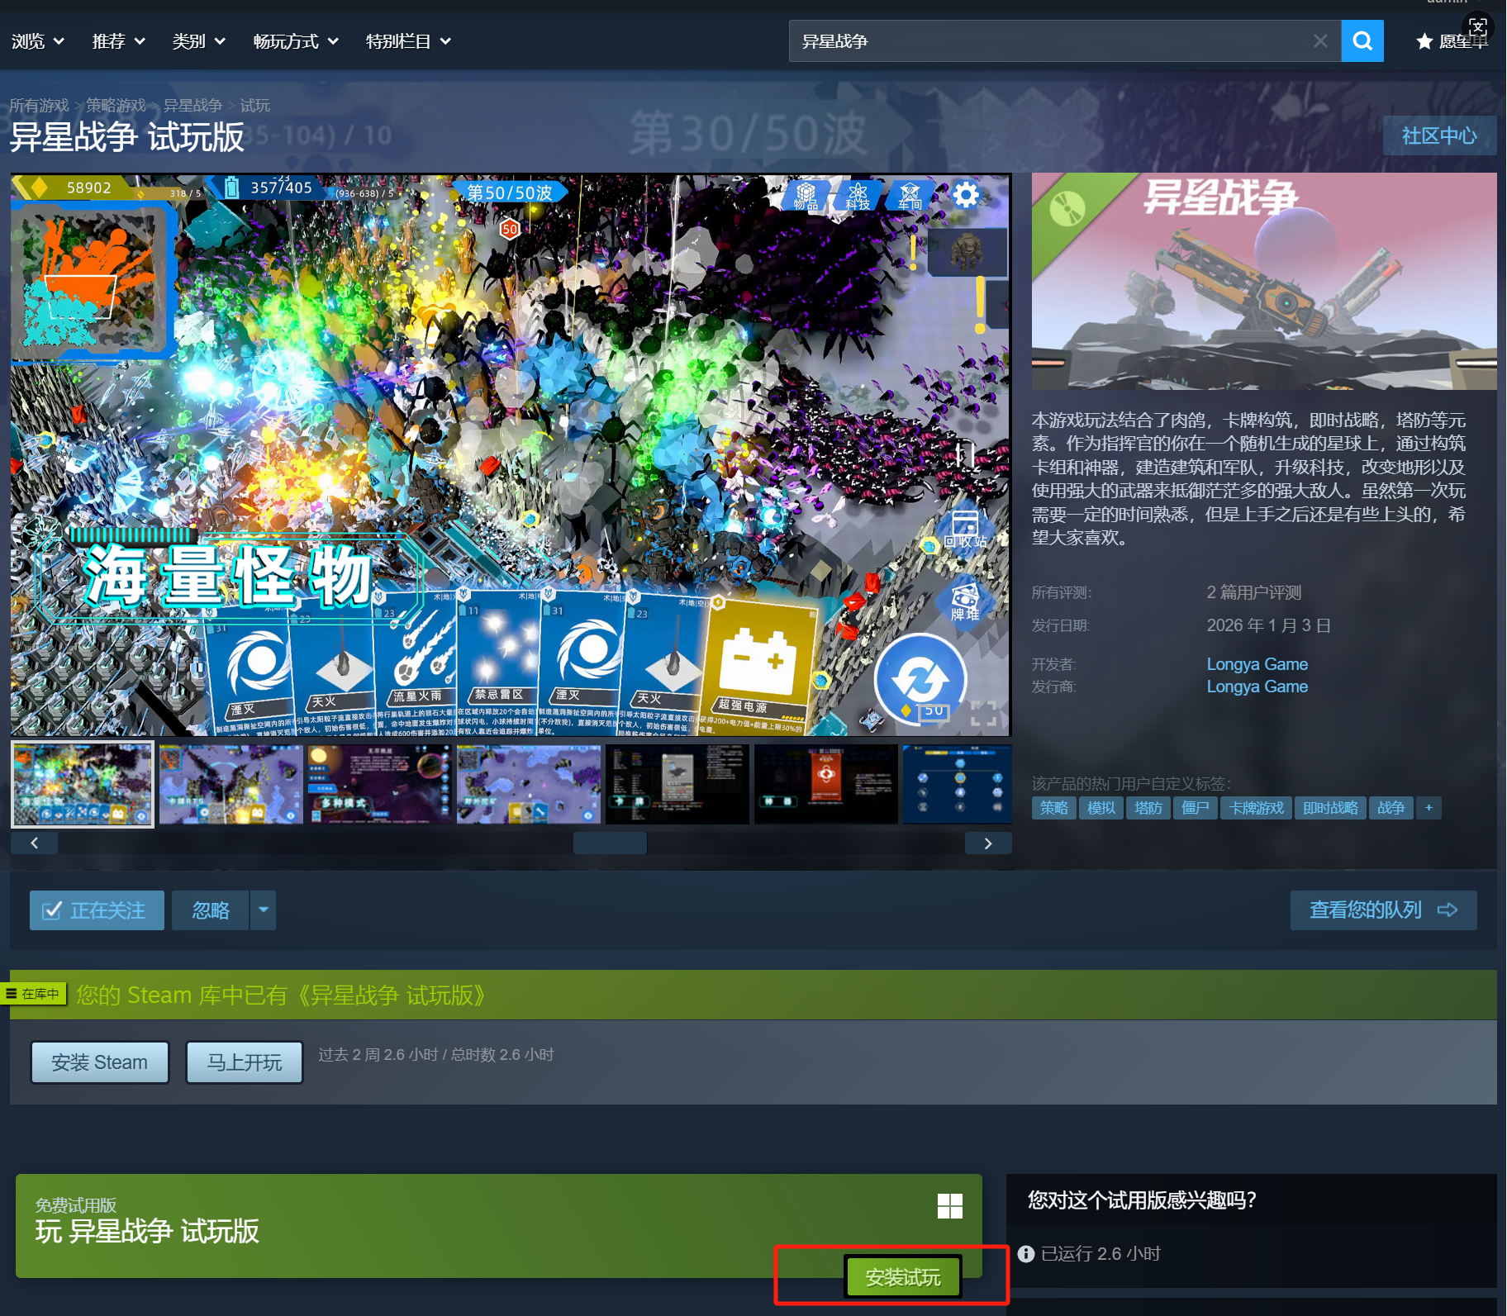Image resolution: width=1507 pixels, height=1316 pixels.
Task: Click the 2 篇用户评测 reviews text
Action: 1253,592
